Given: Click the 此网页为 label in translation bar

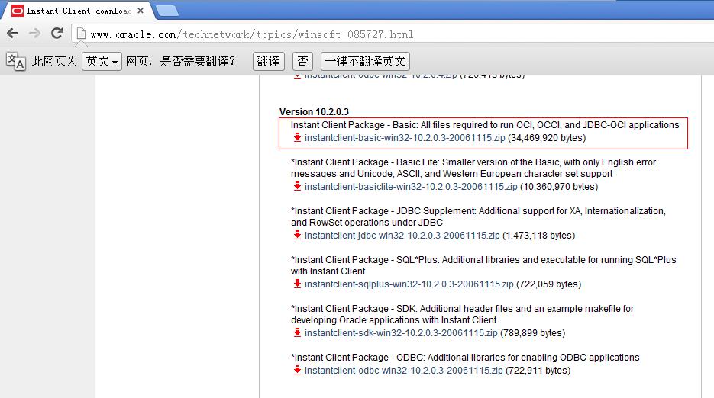Looking at the screenshot, I should (55, 62).
